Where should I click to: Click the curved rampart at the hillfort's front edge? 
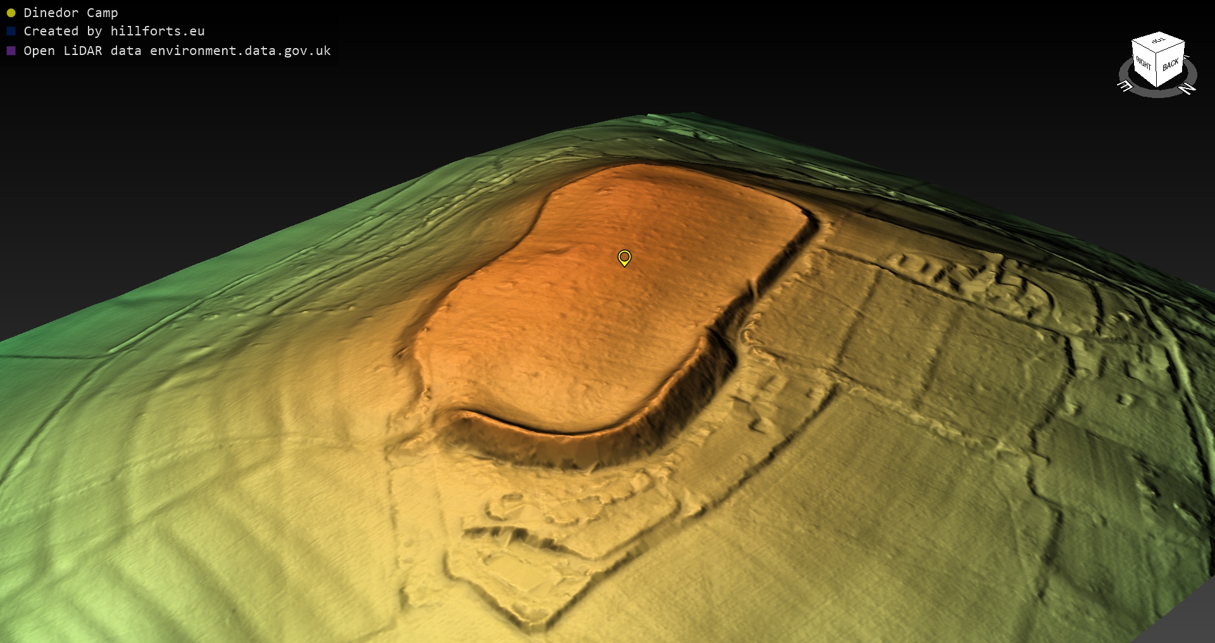(538, 436)
